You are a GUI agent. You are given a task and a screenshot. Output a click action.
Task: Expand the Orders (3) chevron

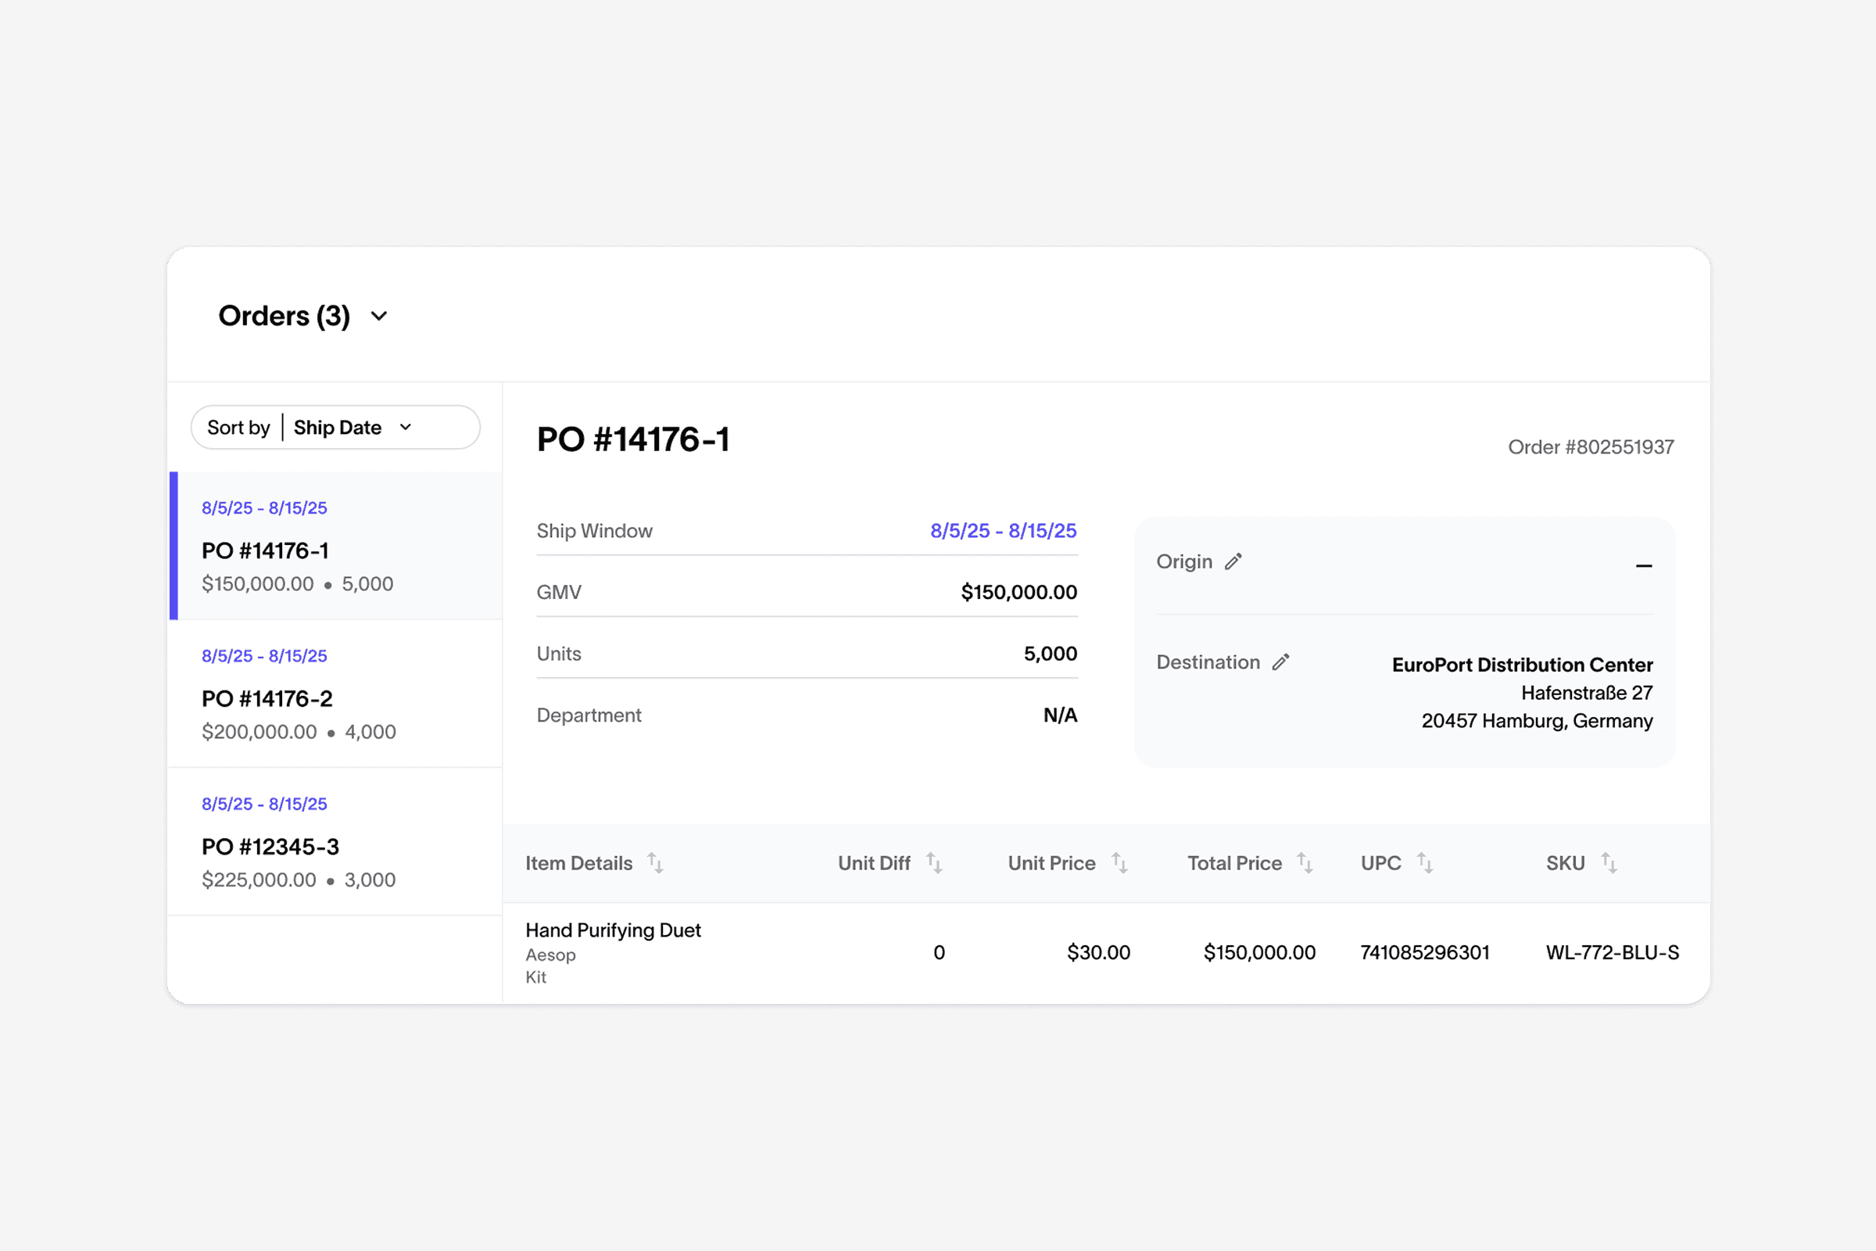pyautogui.click(x=380, y=316)
